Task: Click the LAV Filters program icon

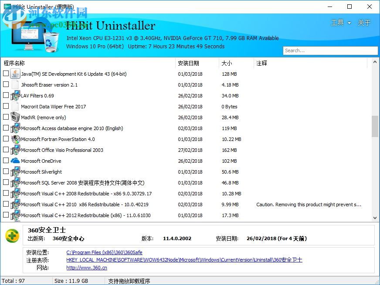Action: [14, 96]
